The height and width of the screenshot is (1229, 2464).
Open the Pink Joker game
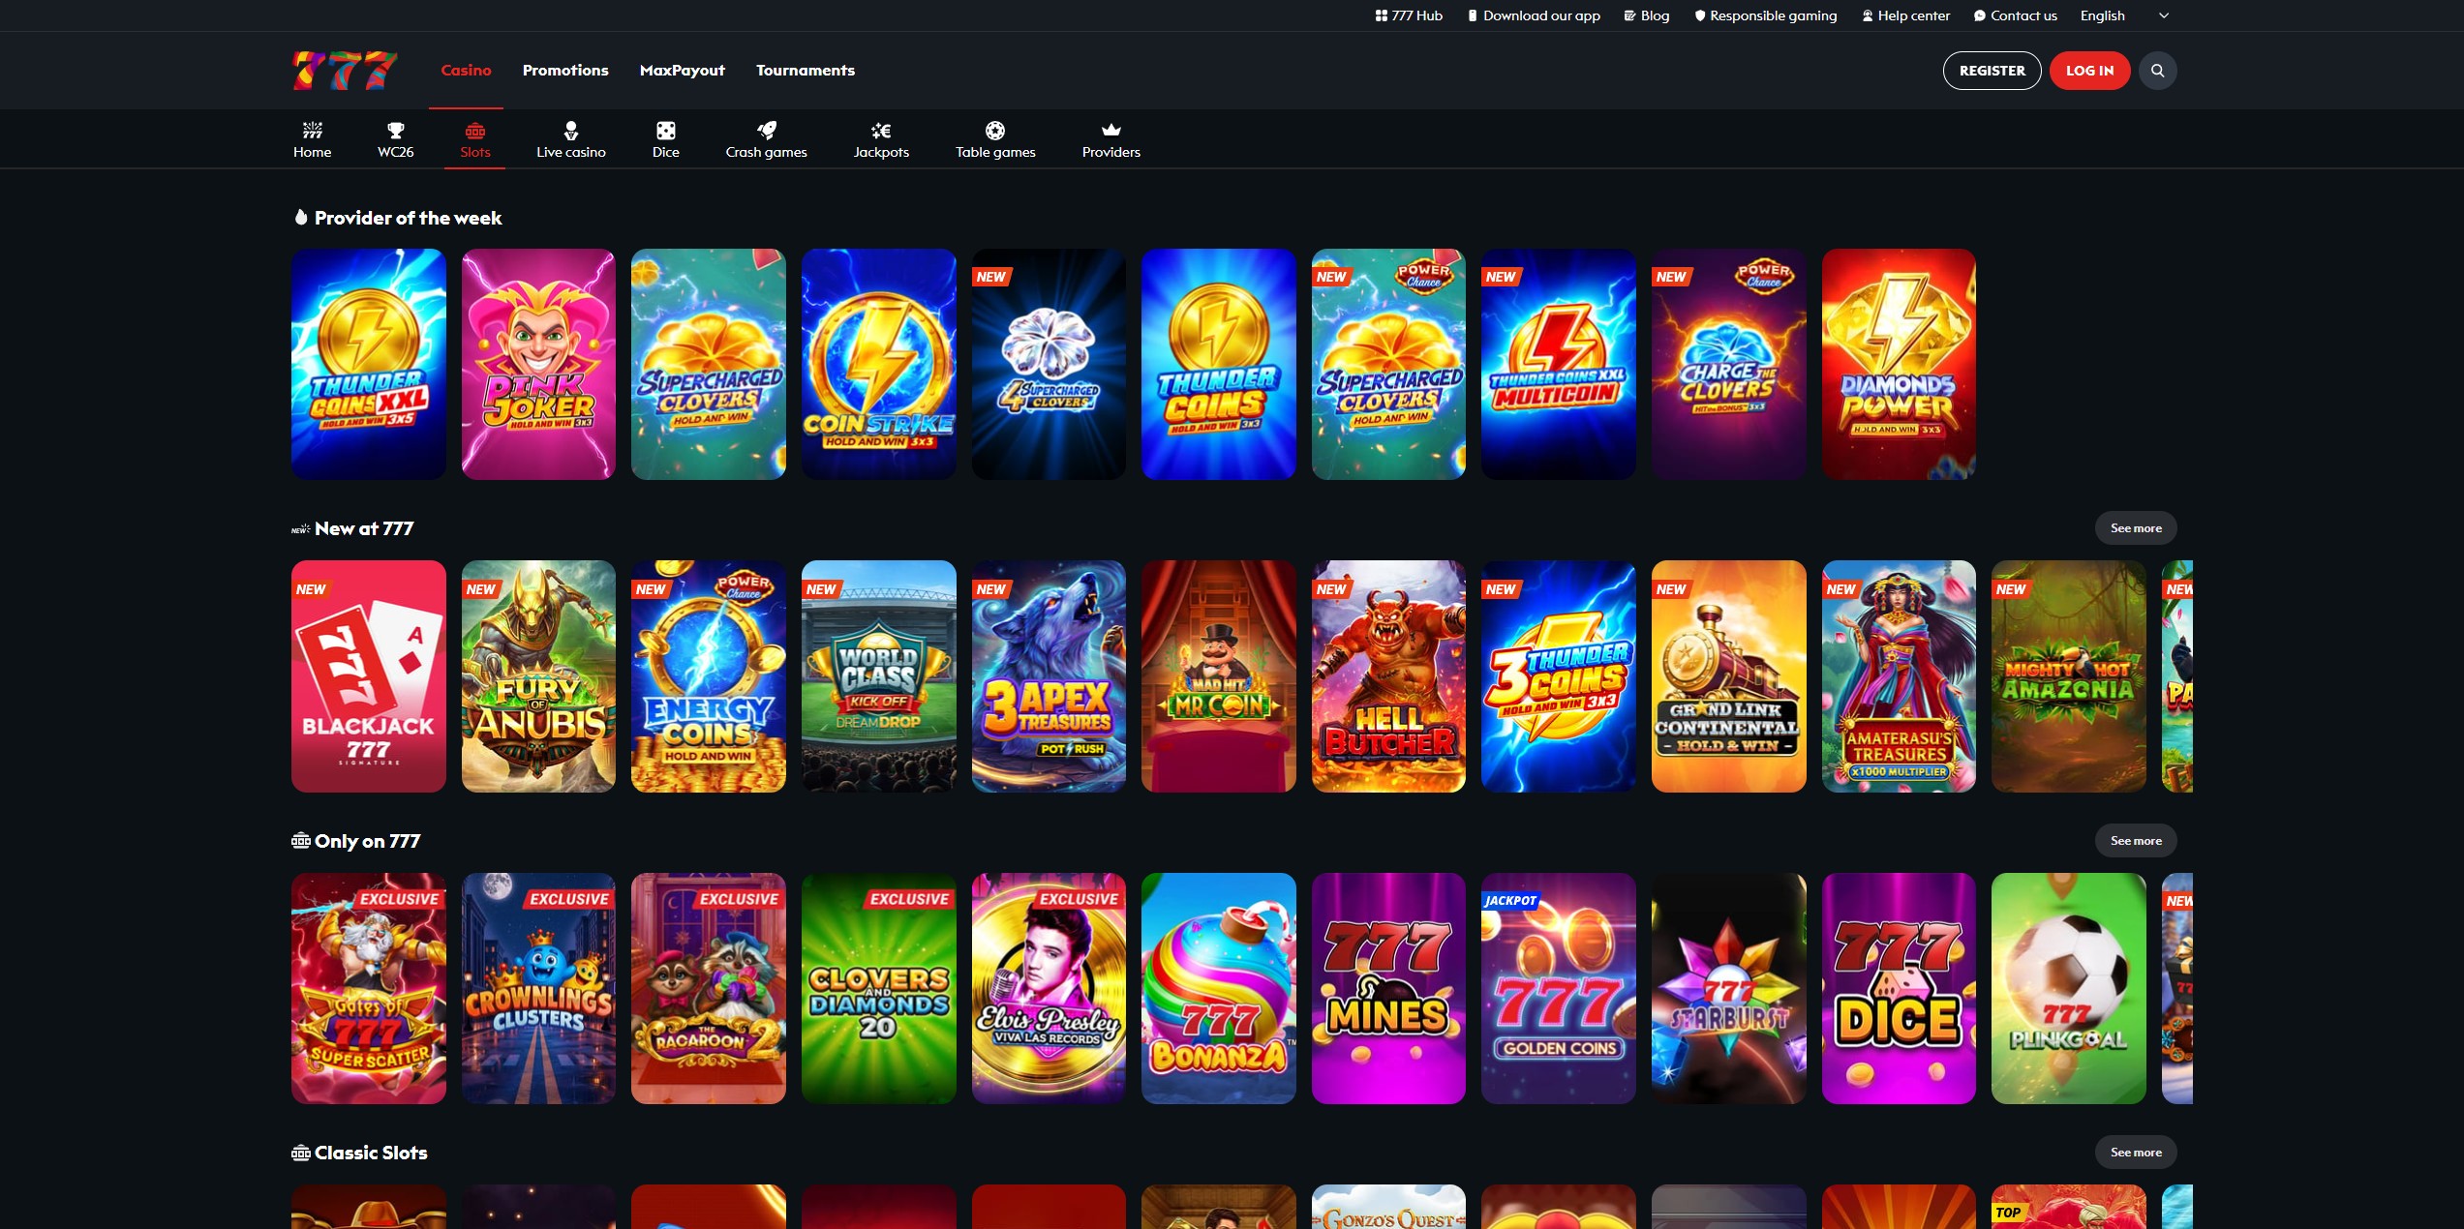click(538, 364)
